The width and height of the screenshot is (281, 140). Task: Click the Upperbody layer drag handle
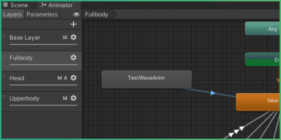(4, 97)
